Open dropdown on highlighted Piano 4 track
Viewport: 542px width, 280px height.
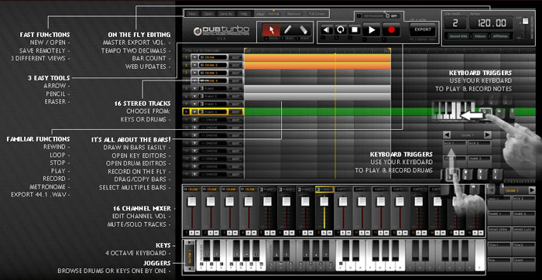tap(194, 112)
